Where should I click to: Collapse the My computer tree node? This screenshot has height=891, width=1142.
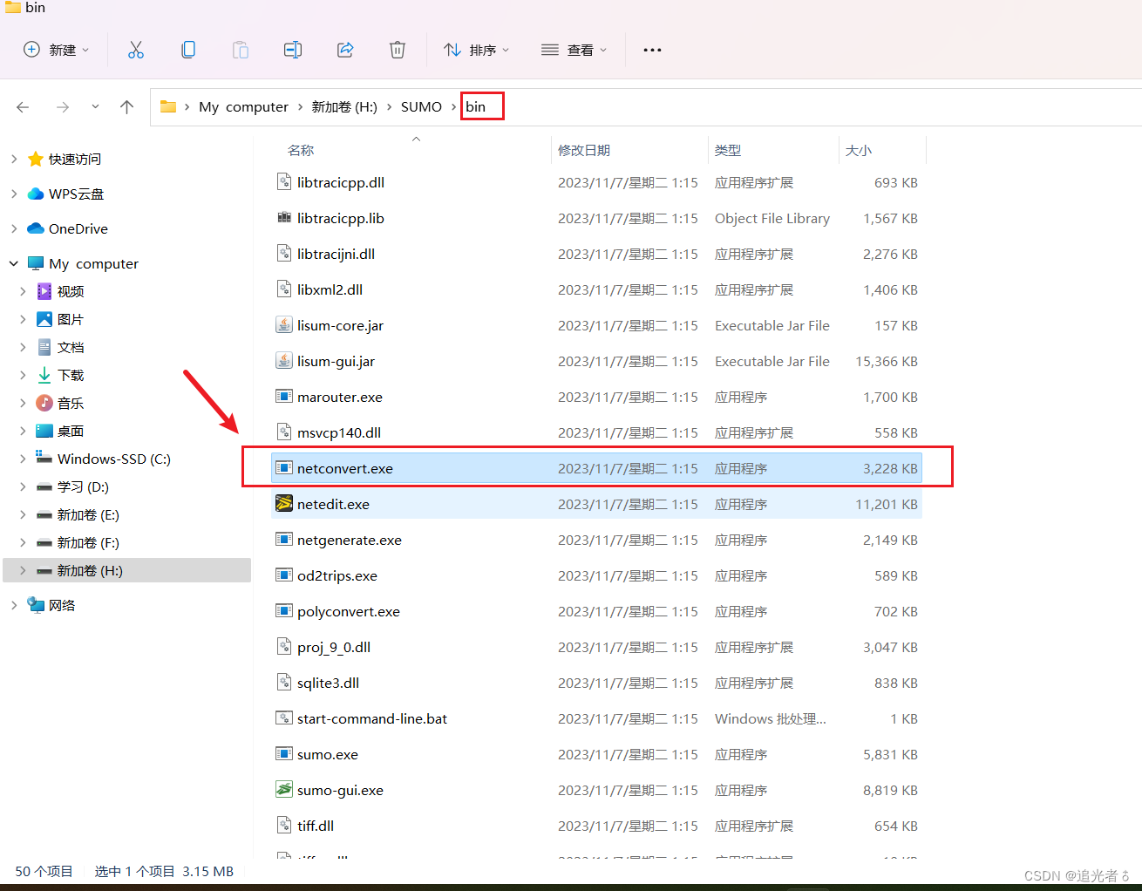14,263
